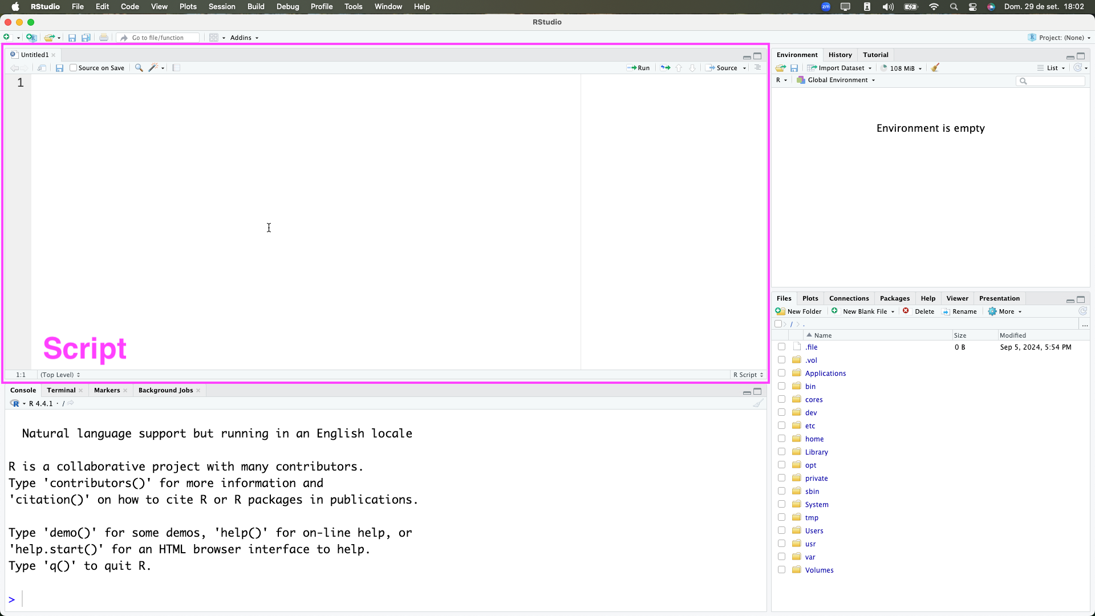This screenshot has height=616, width=1095.
Task: Open the Source button's dropdown arrow
Action: click(744, 68)
